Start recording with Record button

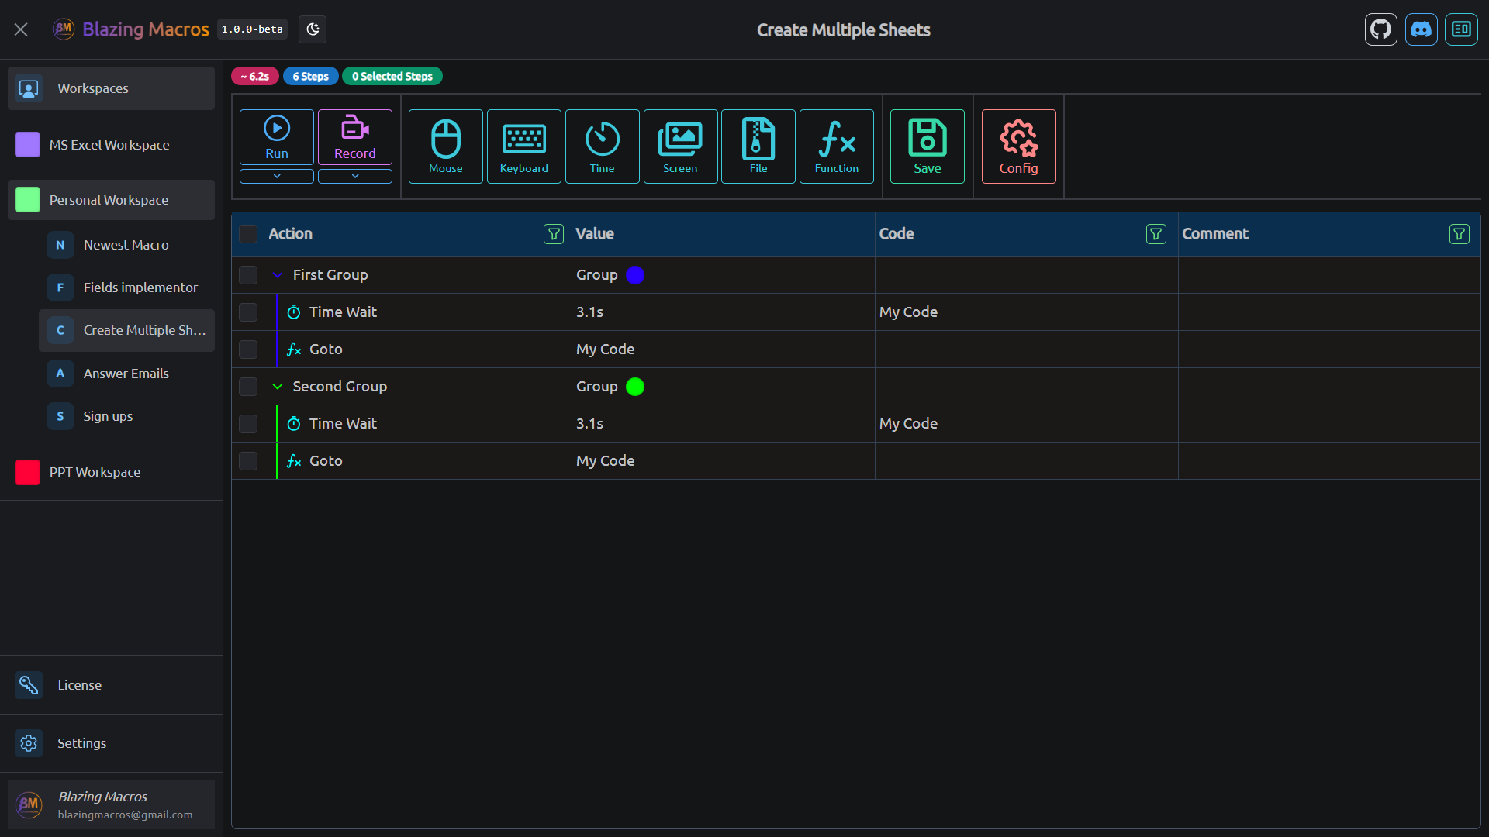click(x=355, y=137)
